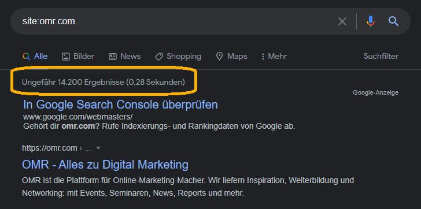Expand the dropdown arrow next to https://omr.com
The image size is (421, 209).
click(98, 148)
